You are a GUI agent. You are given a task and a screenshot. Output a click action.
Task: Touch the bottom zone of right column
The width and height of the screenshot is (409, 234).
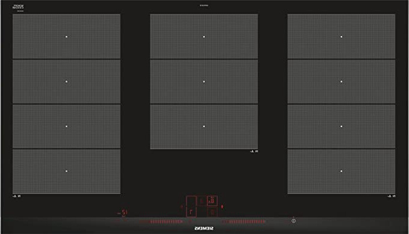coord(341,171)
